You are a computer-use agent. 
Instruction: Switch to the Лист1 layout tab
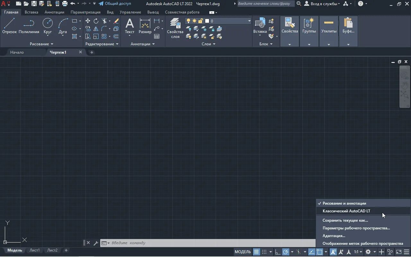[x=35, y=250]
